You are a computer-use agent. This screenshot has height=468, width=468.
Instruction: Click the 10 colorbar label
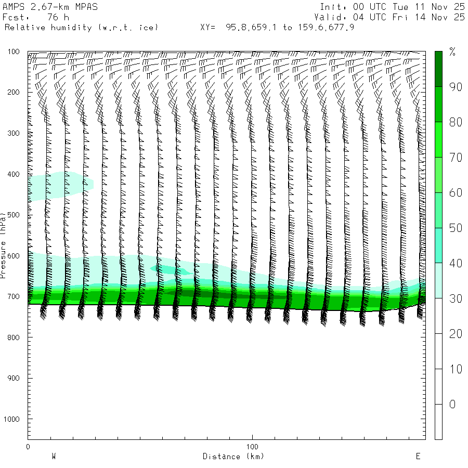pos(456,369)
